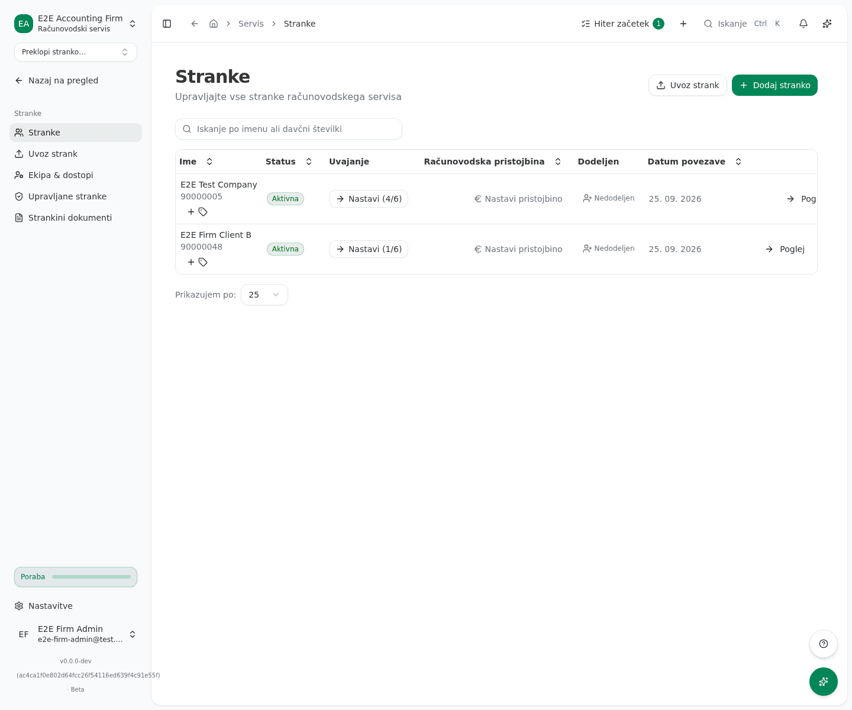
Task: Focus the name or tax number search field
Action: tap(289, 129)
